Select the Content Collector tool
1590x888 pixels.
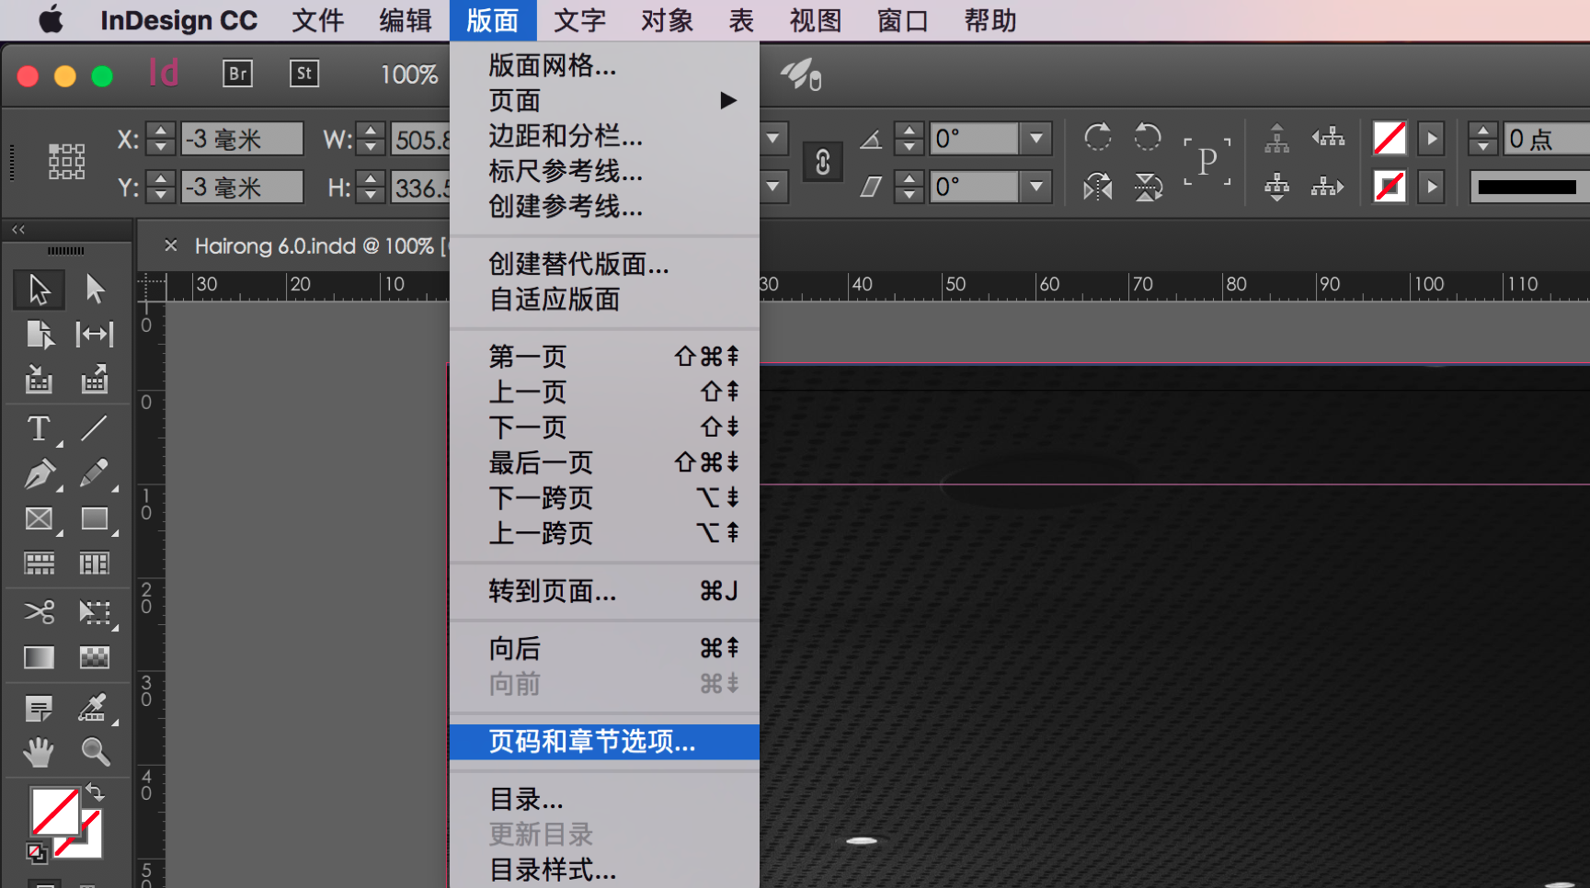[39, 379]
